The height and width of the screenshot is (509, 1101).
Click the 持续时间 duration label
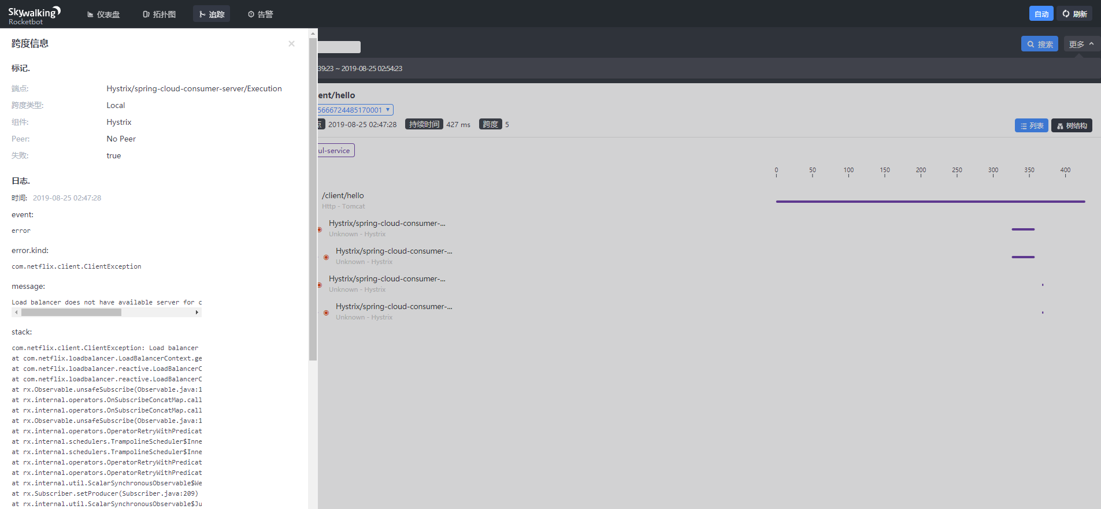(x=424, y=124)
